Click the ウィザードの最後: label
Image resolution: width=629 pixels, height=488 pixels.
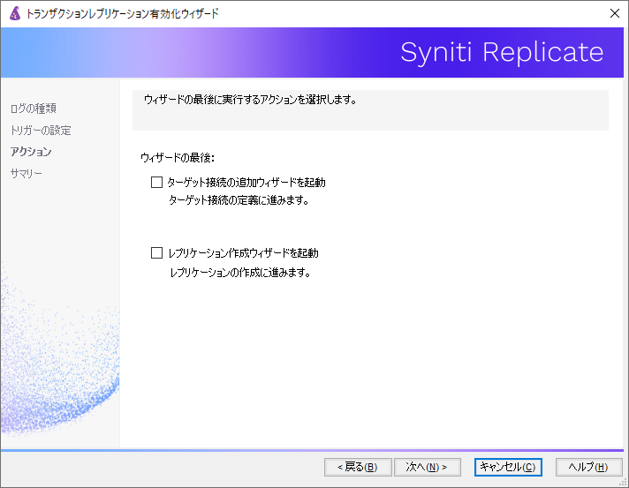(178, 158)
